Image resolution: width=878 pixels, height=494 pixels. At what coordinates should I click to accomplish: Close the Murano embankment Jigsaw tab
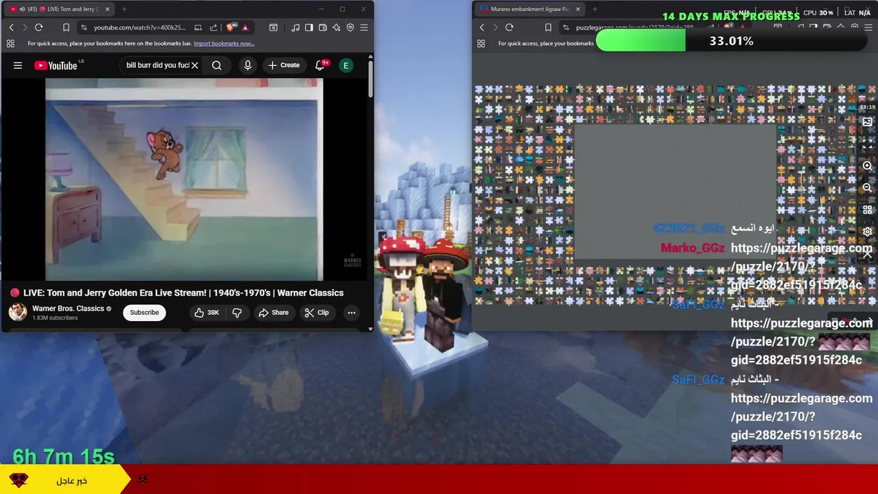pyautogui.click(x=578, y=9)
